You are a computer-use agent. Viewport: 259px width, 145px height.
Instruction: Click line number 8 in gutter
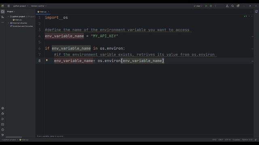click(x=40, y=61)
